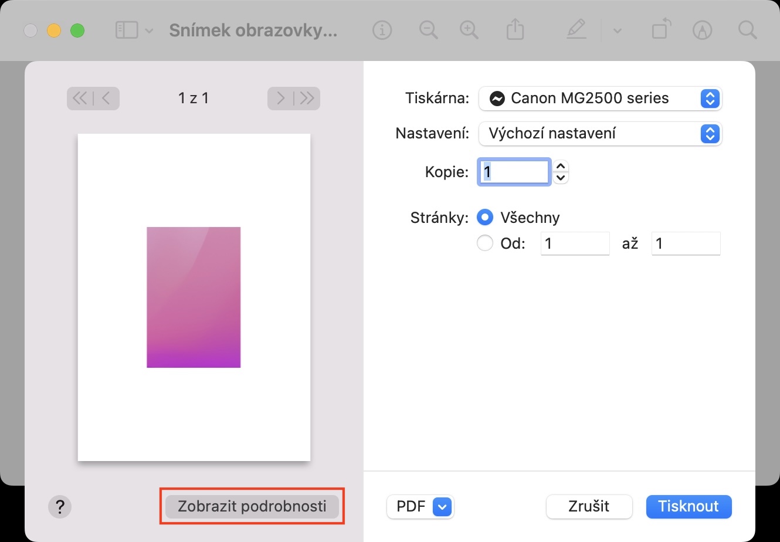The width and height of the screenshot is (780, 542).
Task: Click the Kopie copies input field
Action: pos(514,172)
